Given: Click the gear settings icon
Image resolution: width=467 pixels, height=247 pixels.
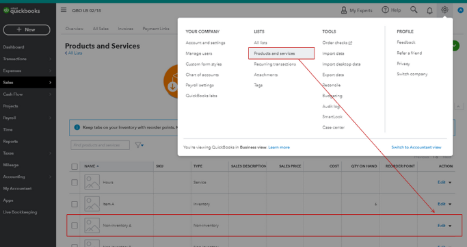Looking at the screenshot, I should pos(444,10).
